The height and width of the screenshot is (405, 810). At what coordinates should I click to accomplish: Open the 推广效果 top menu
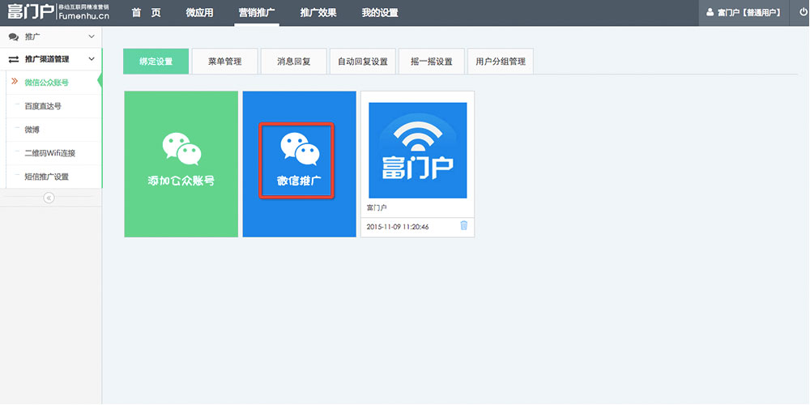318,13
